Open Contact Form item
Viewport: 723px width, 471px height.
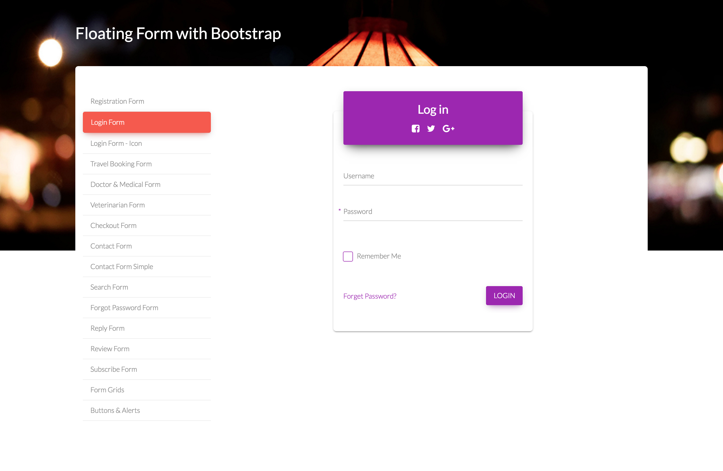pyautogui.click(x=147, y=246)
